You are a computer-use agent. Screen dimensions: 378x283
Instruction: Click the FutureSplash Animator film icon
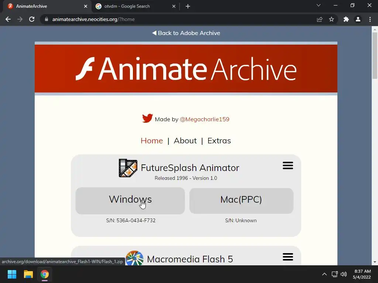128,168
